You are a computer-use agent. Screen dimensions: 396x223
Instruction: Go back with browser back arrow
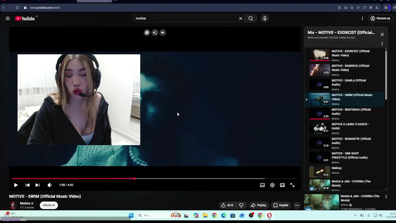coord(3,7)
